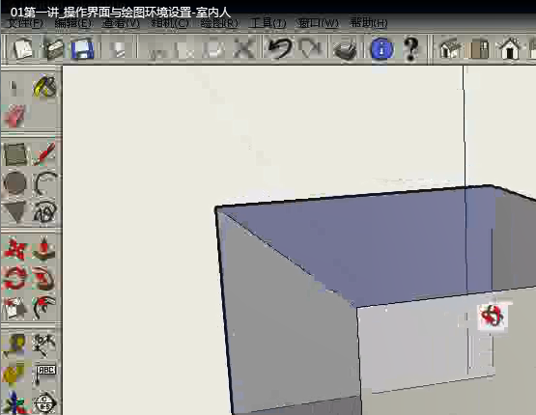Open the 编辑(E) menu

73,23
